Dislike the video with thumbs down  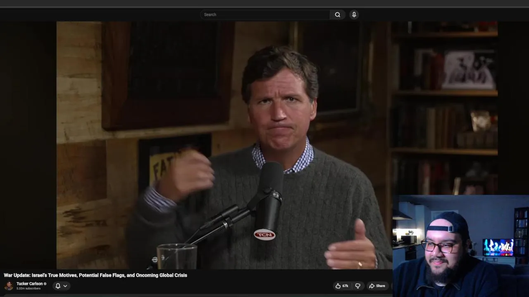358,286
